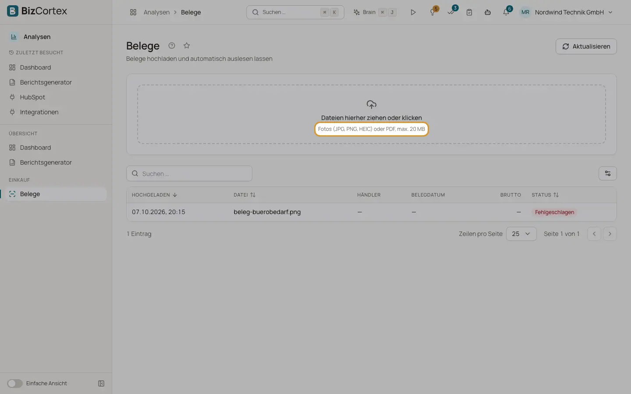Click the clipboard check icon in top bar
631x394 pixels.
click(469, 12)
